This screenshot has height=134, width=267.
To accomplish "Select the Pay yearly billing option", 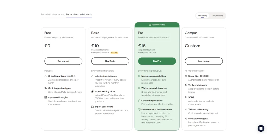I will (x=203, y=16).
